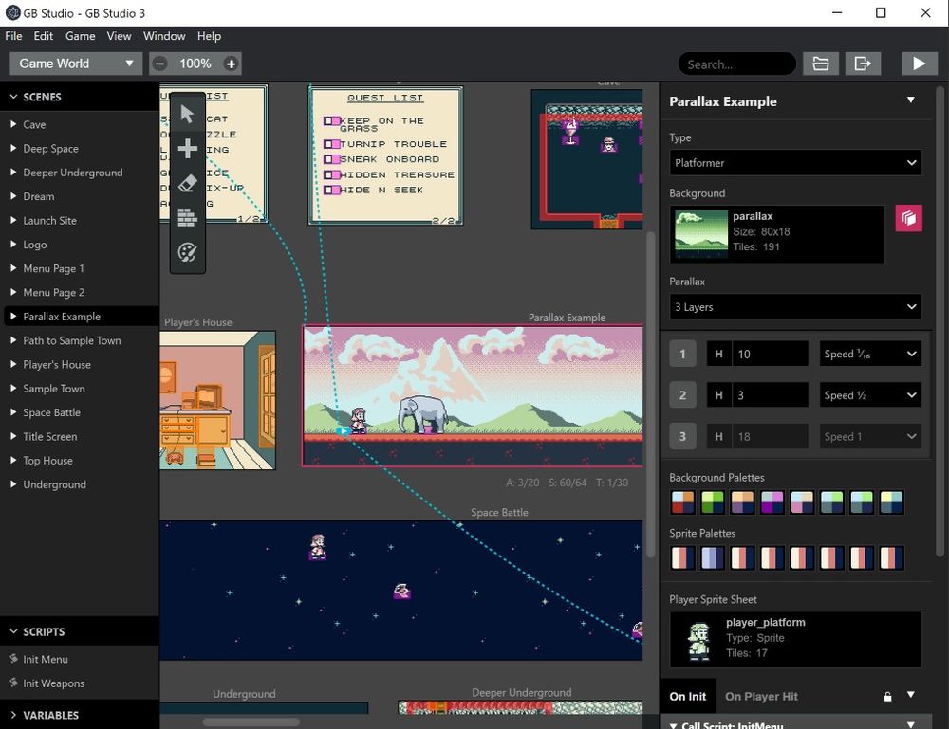
Task: Select parallax layer 2 button
Action: tap(682, 394)
